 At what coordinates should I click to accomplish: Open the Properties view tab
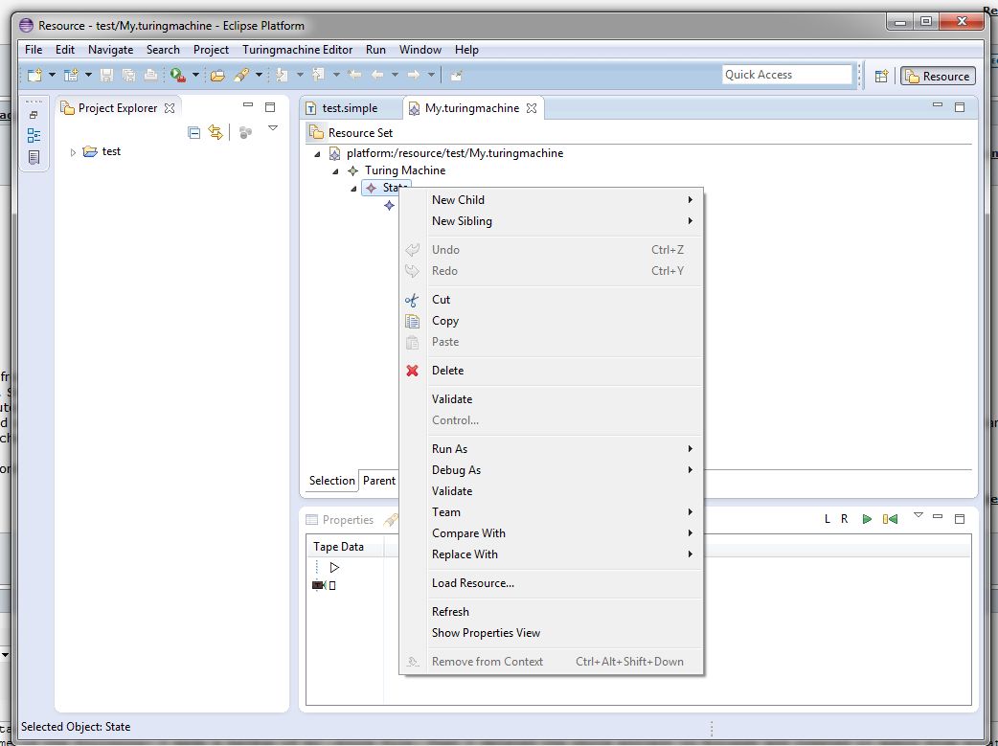tap(340, 520)
